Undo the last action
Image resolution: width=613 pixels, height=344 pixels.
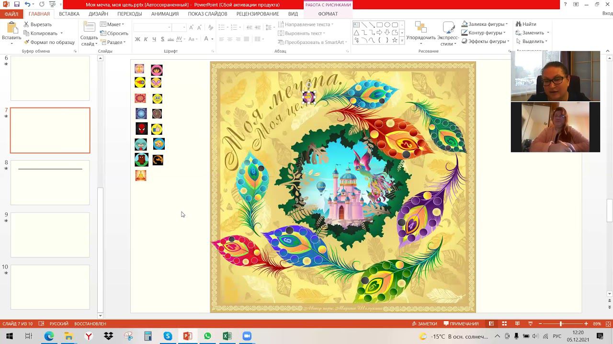pyautogui.click(x=28, y=4)
